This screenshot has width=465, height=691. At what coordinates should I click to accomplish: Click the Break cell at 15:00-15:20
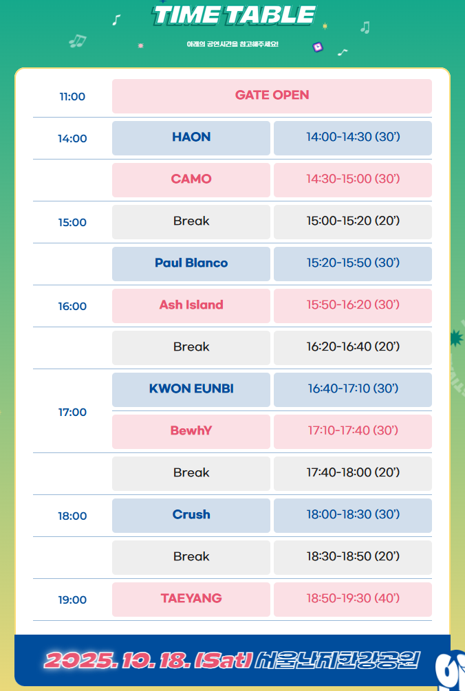(x=191, y=221)
